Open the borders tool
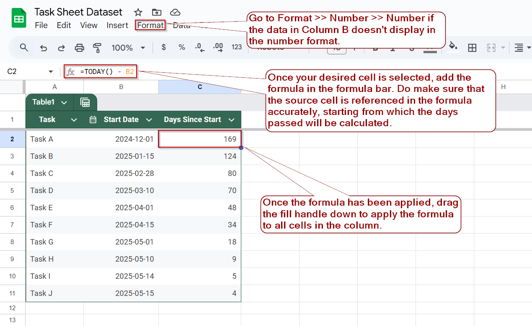The width and height of the screenshot is (532, 326). pyautogui.click(x=472, y=48)
